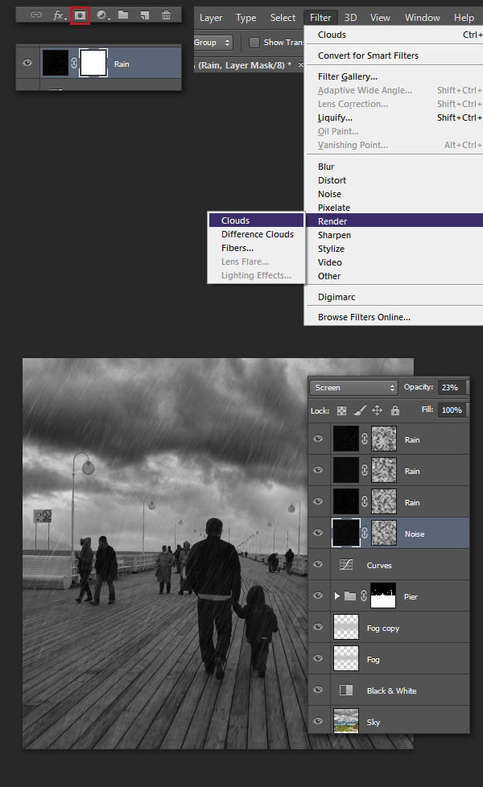Click the new adjustment layer icon
The height and width of the screenshot is (787, 483).
click(x=102, y=14)
